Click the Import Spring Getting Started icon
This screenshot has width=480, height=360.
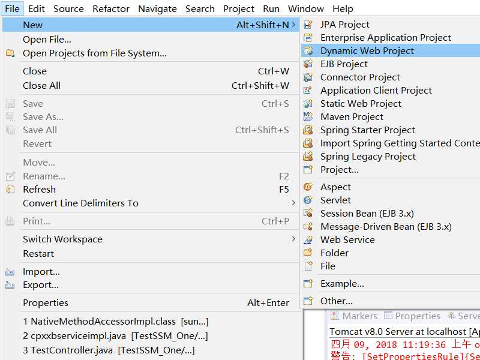click(x=308, y=143)
